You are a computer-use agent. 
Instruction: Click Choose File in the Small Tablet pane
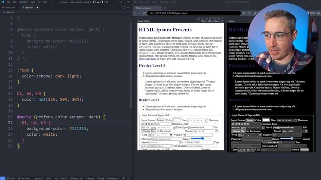[149, 131]
